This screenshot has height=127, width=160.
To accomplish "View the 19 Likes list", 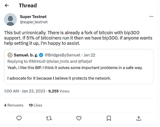I will (x=35, y=105).
